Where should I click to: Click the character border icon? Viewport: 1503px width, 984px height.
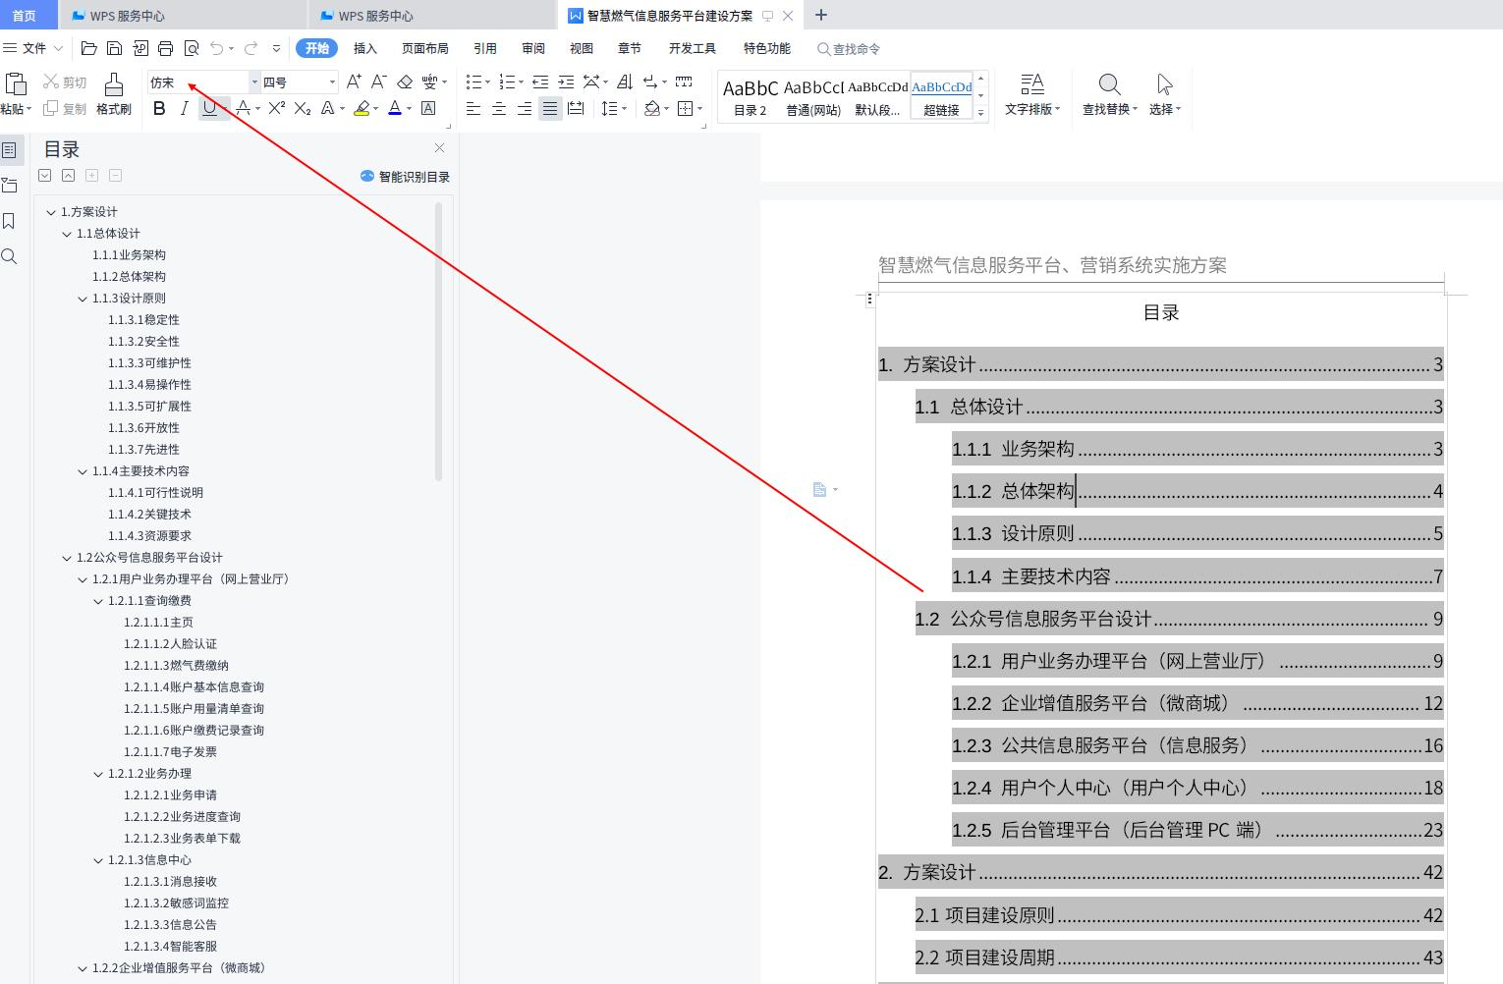click(428, 108)
